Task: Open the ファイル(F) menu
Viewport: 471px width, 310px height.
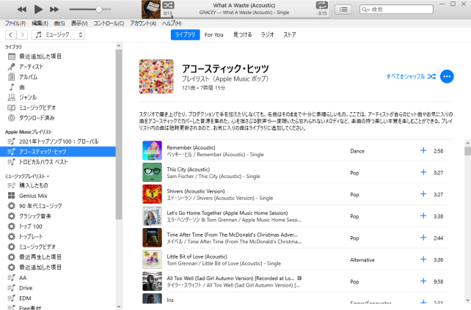Action: pos(15,23)
